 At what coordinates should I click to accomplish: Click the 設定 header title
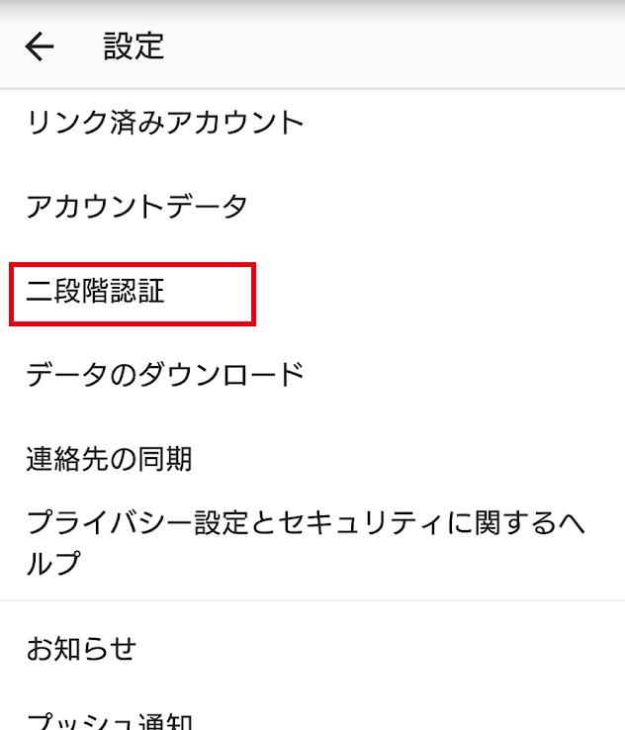[134, 46]
